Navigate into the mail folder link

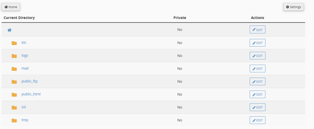click(x=25, y=68)
